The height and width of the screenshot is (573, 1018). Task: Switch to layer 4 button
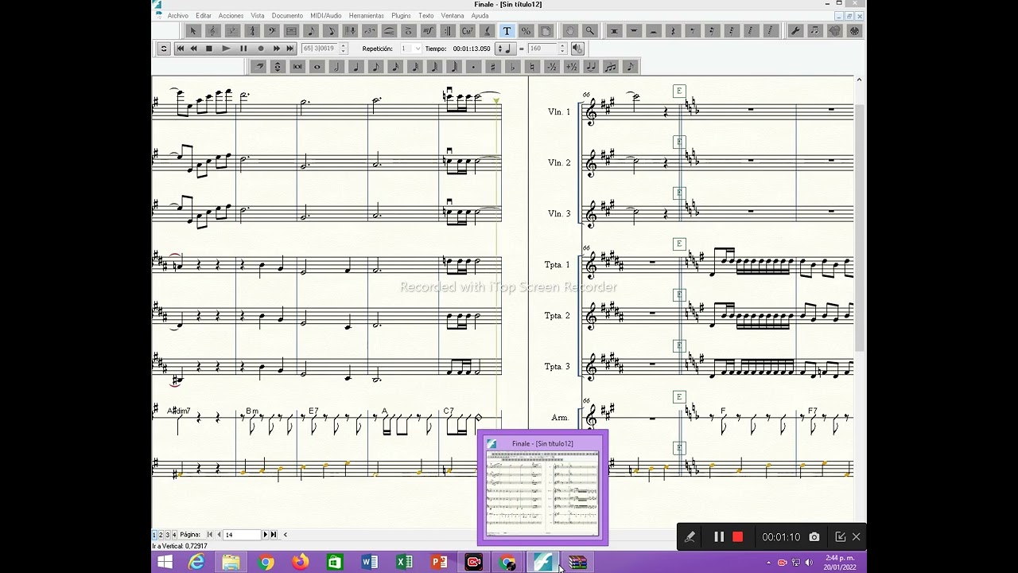click(173, 535)
